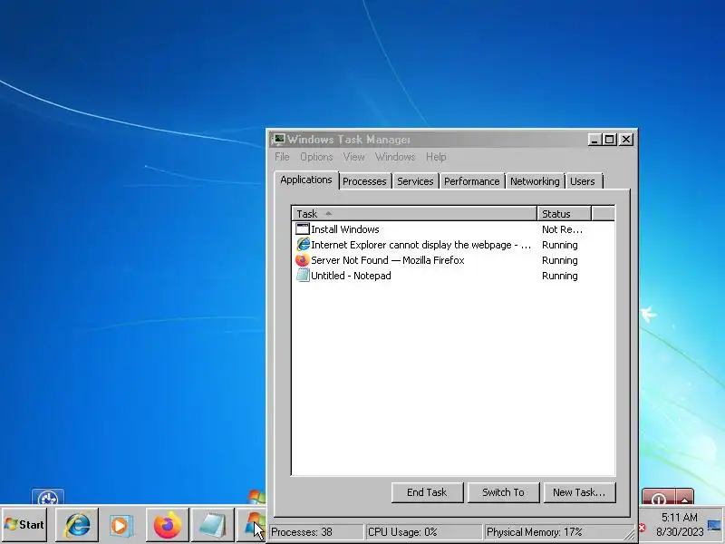The height and width of the screenshot is (544, 725).
Task: Expand the shutdown options arrow
Action: [685, 498]
